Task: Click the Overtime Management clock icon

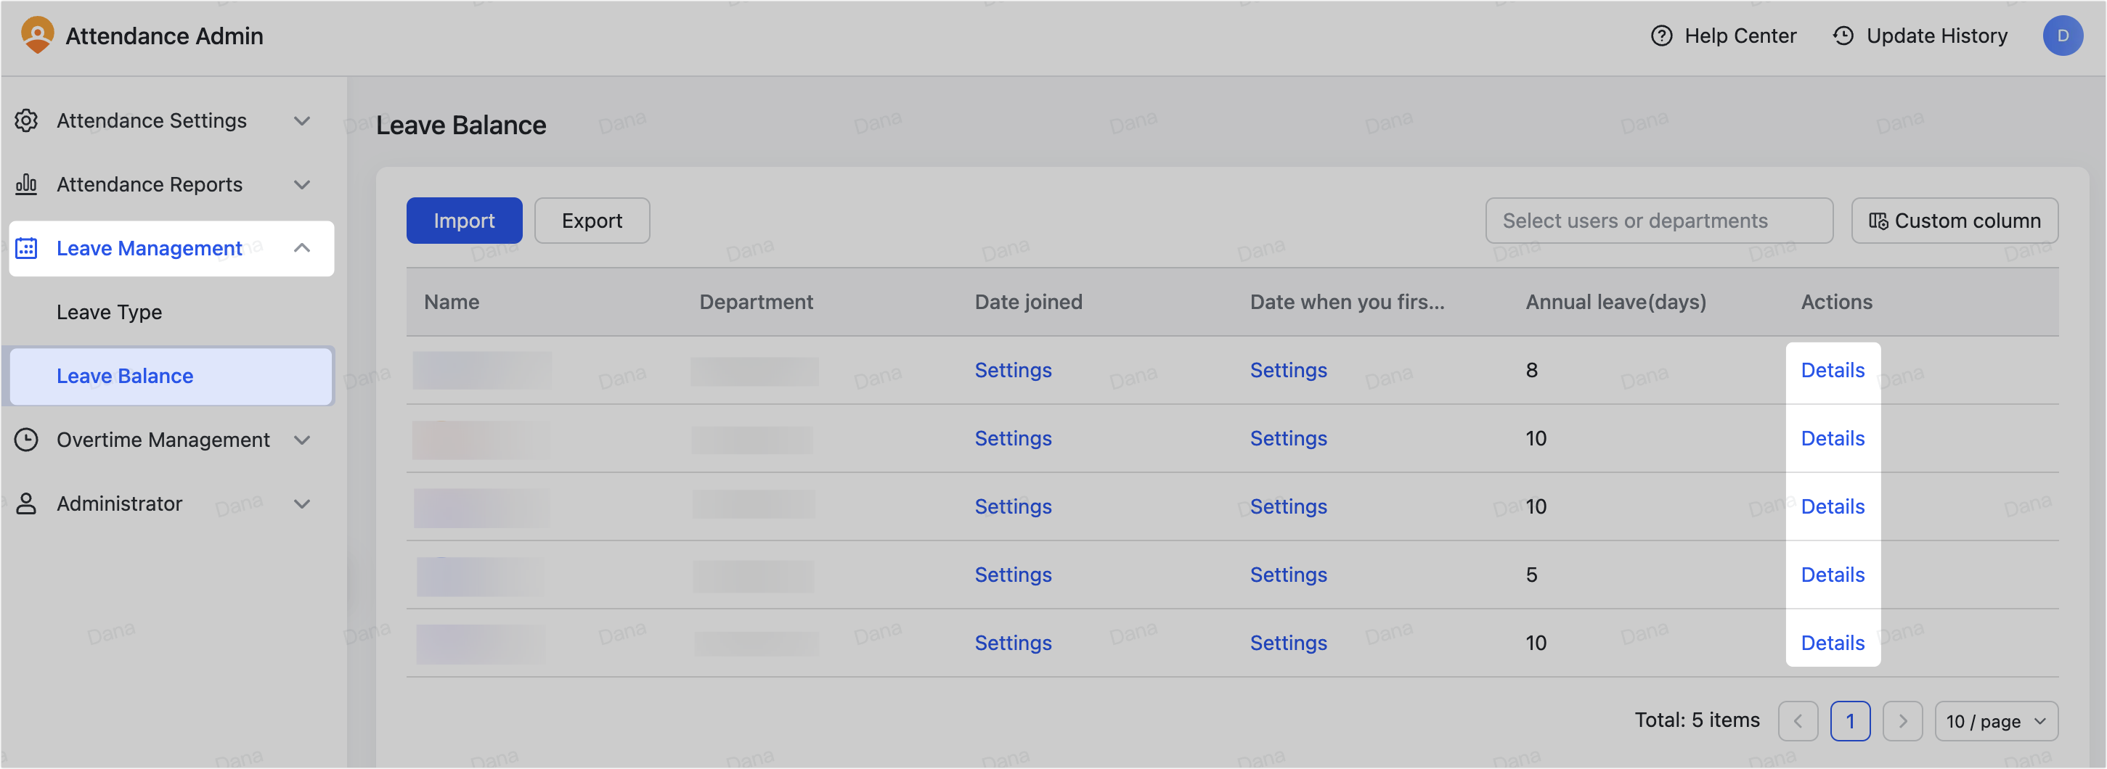Action: tap(26, 440)
